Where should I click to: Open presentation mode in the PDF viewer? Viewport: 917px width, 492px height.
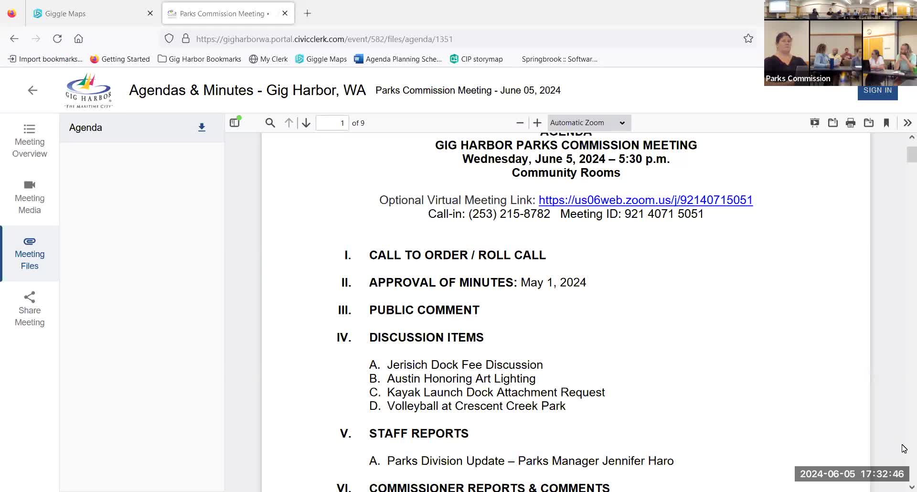click(x=814, y=123)
